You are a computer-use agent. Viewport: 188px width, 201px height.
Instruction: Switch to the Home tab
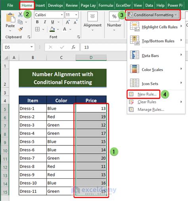coord(27,6)
